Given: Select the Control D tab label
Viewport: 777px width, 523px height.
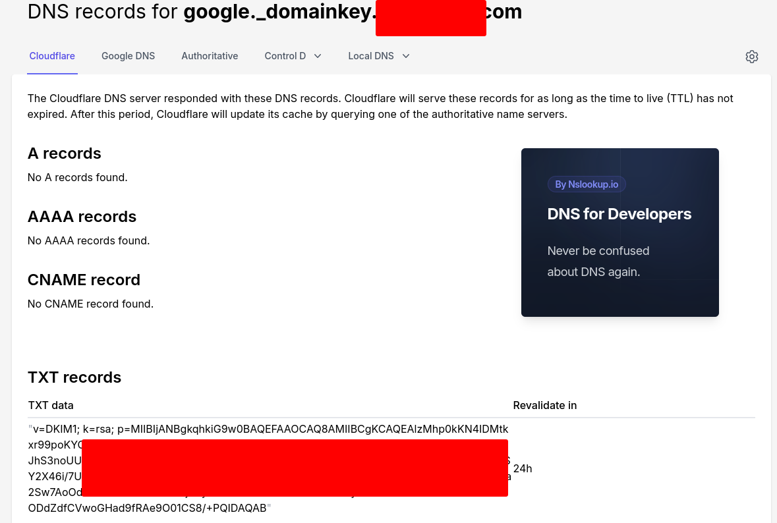Looking at the screenshot, I should [285, 56].
